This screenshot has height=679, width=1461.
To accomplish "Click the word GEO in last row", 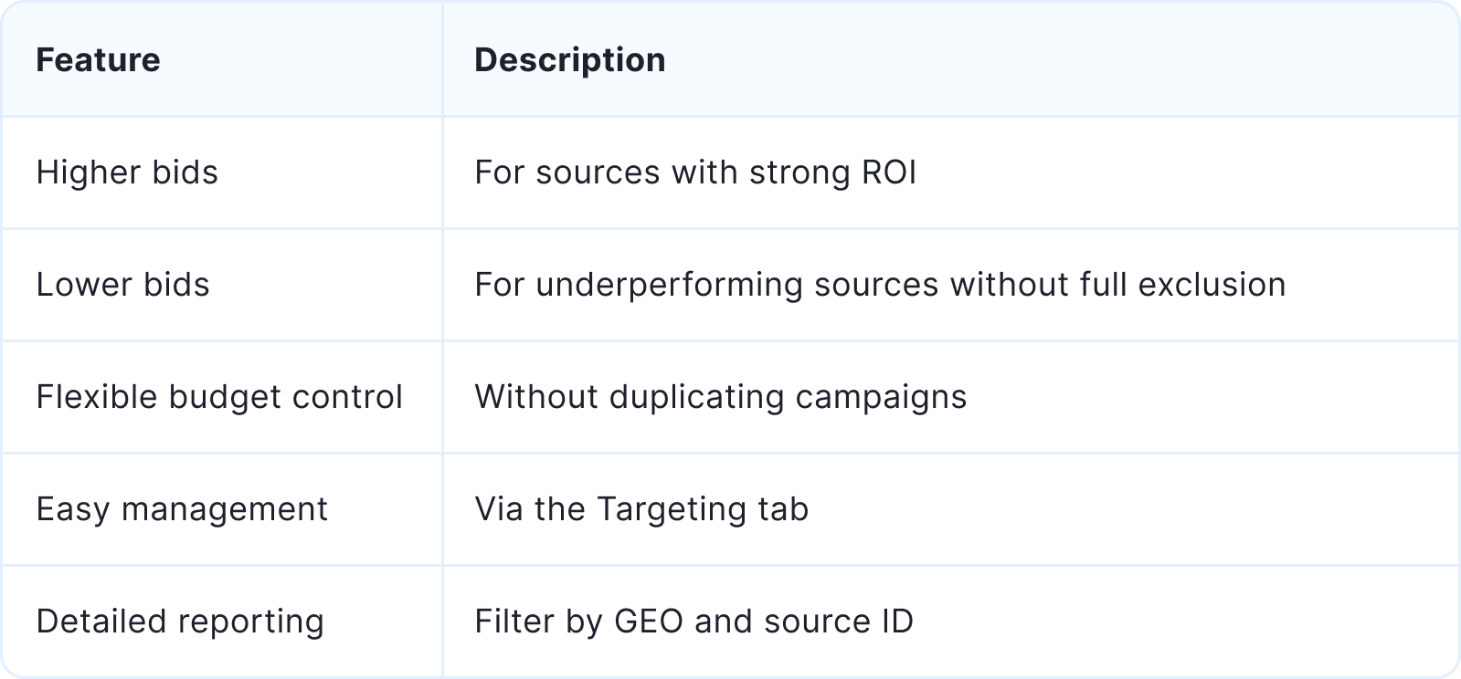I will [x=648, y=622].
